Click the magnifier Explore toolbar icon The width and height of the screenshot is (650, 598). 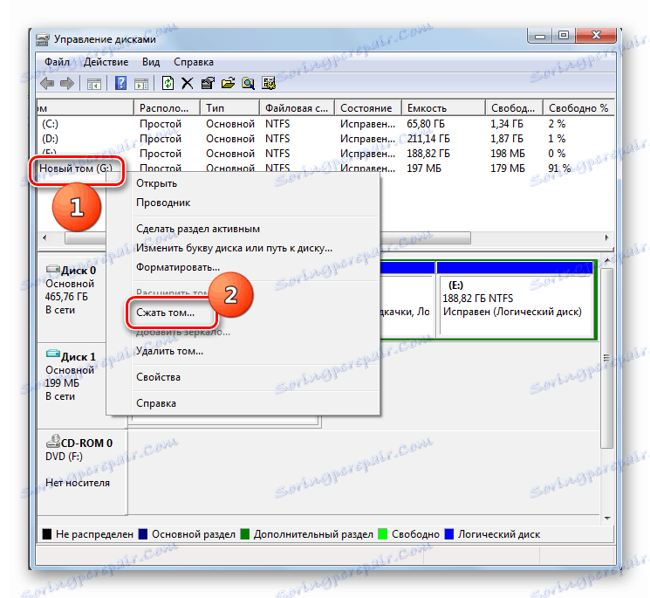point(249,83)
